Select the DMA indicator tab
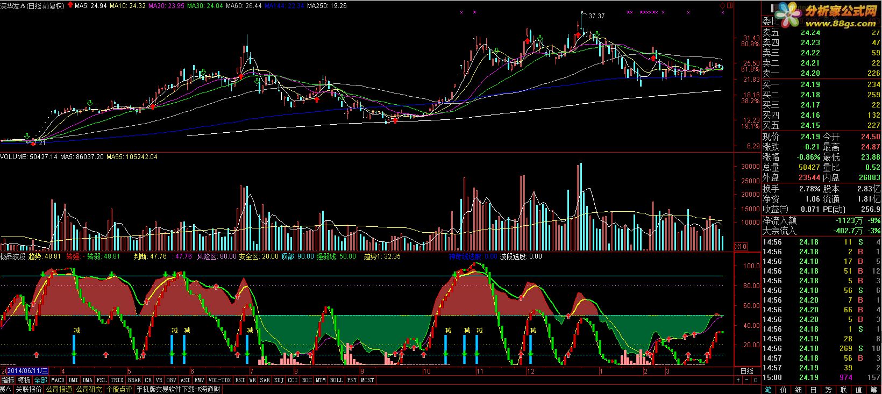 87,380
